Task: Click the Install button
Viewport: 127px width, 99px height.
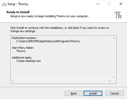Action: [93, 93]
